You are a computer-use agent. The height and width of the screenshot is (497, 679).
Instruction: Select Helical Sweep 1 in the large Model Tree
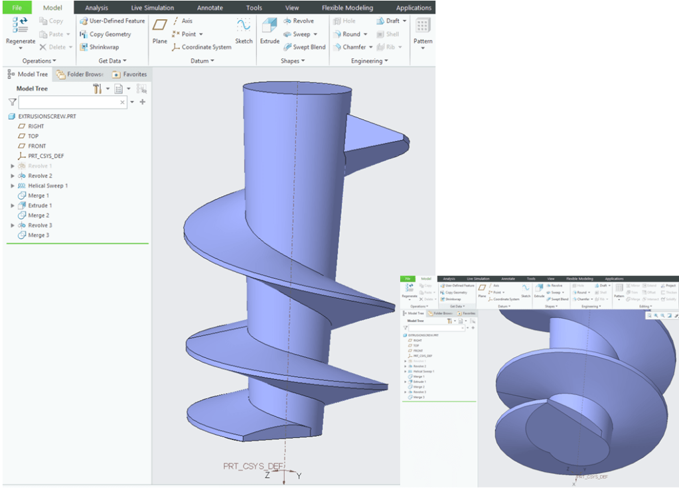(x=47, y=186)
